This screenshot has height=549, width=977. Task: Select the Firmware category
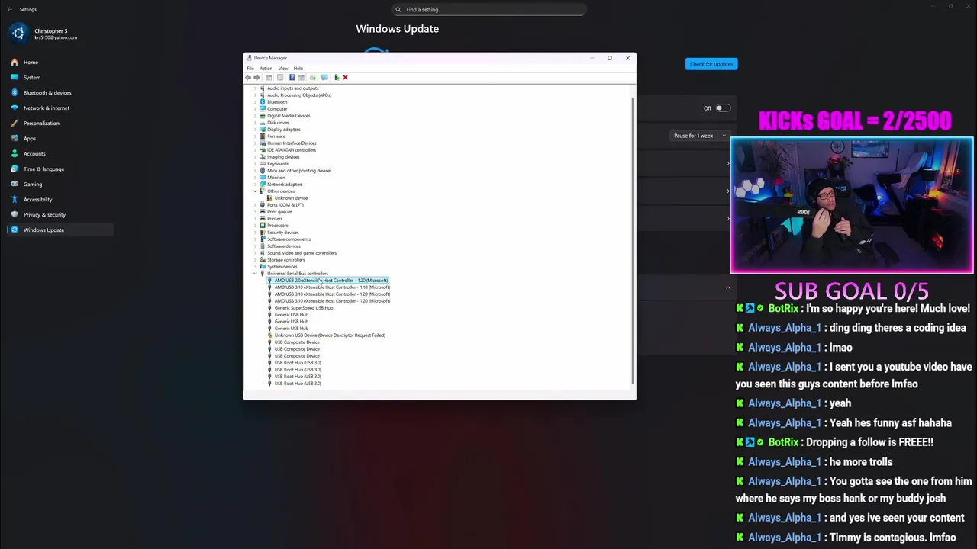pyautogui.click(x=276, y=136)
